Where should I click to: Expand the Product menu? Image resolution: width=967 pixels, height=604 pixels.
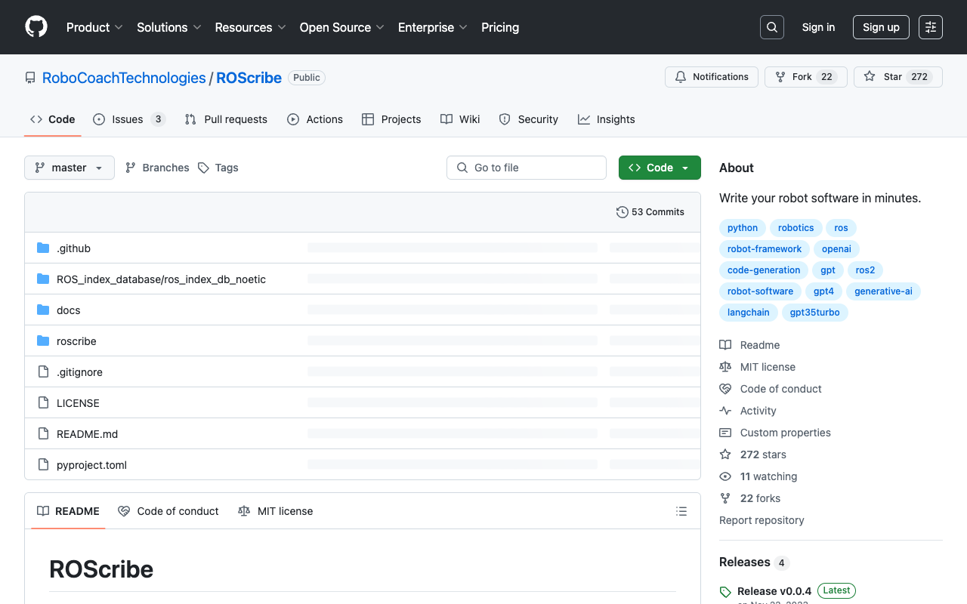point(94,27)
